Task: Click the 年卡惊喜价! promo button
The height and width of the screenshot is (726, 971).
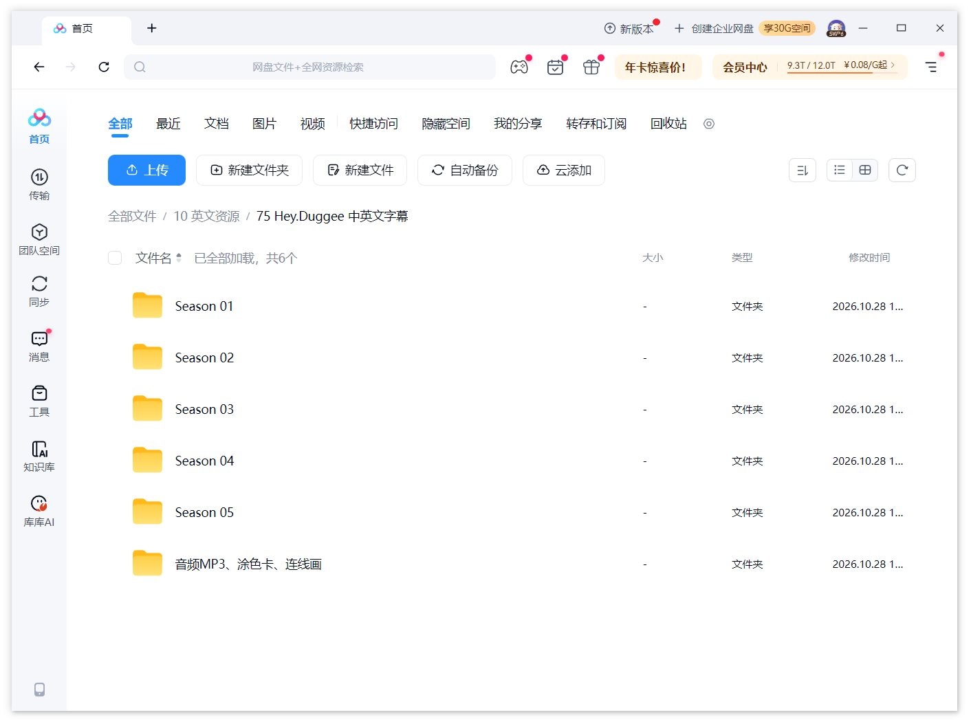Action: [x=657, y=67]
